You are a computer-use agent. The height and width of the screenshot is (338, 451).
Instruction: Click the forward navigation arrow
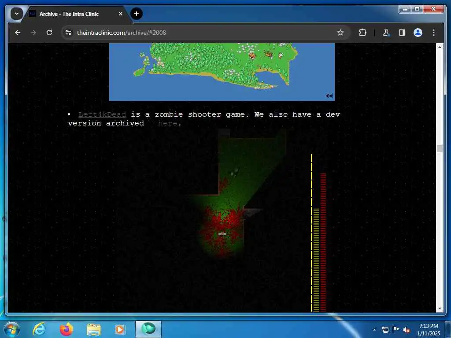coord(33,33)
